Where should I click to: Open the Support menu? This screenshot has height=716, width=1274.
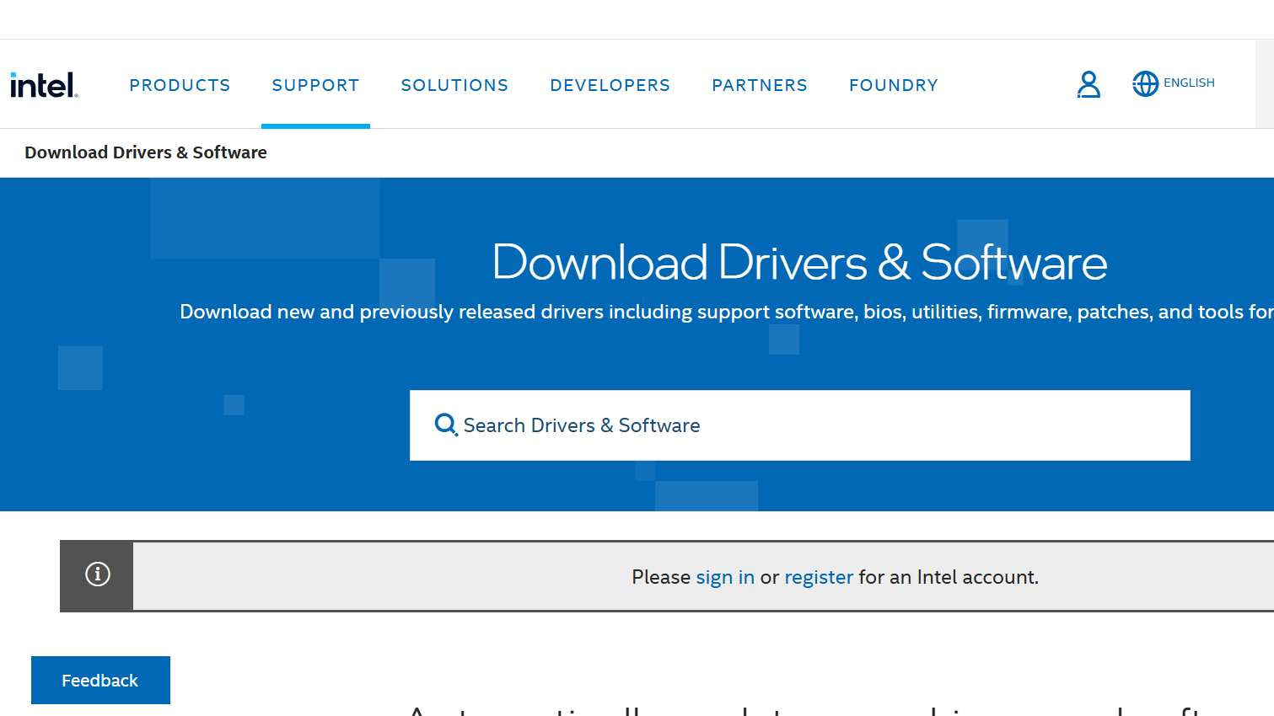point(315,85)
